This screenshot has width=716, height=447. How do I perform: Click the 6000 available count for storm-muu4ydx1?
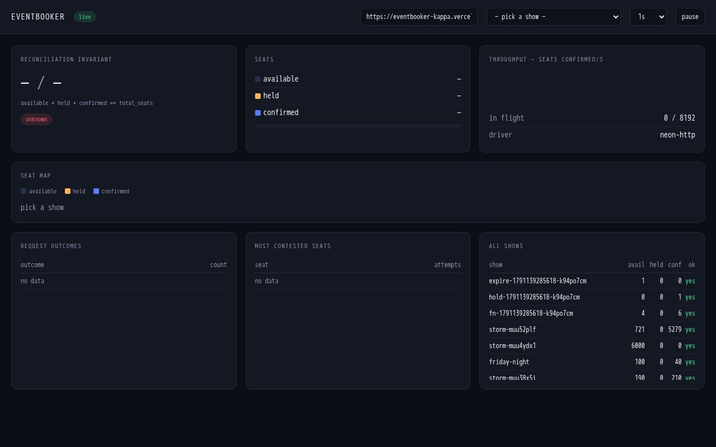click(x=638, y=346)
